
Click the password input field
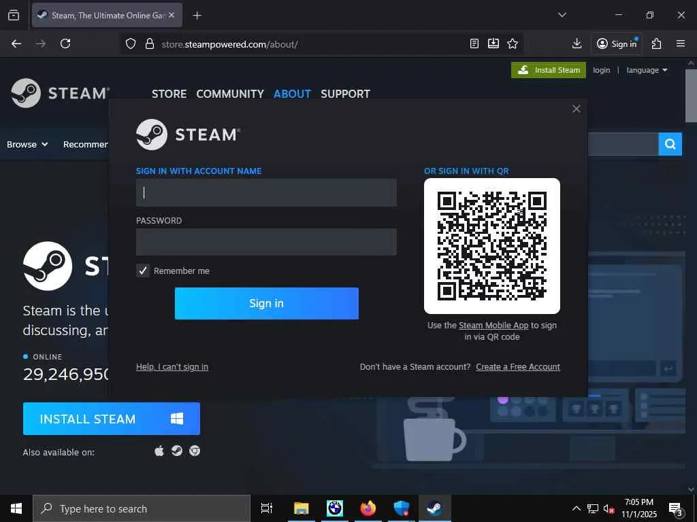pos(266,242)
